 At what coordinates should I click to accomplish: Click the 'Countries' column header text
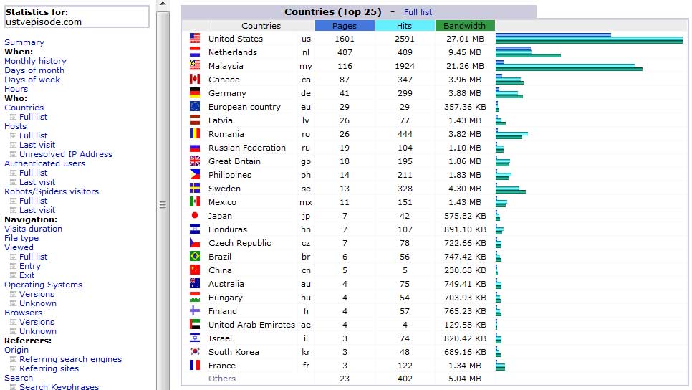[x=261, y=26]
